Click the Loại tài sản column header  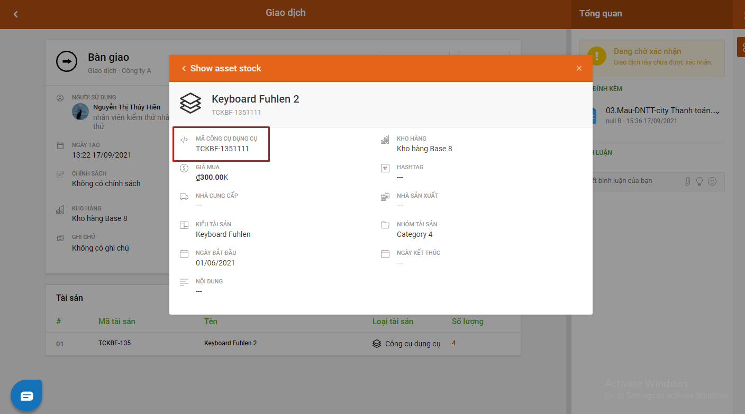(x=393, y=321)
